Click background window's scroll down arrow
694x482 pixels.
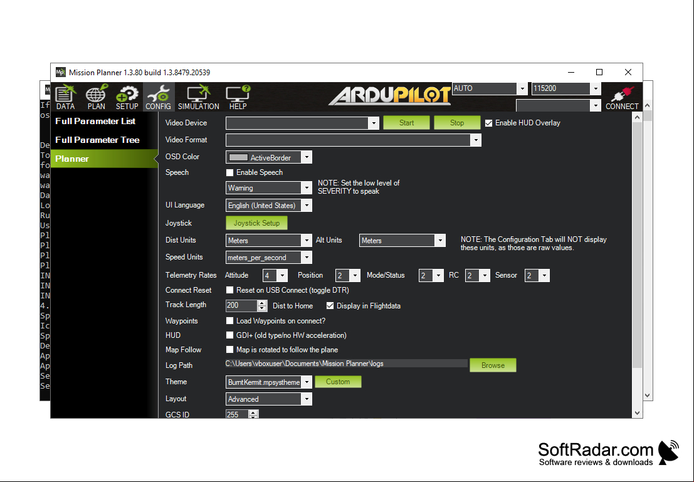coord(648,396)
